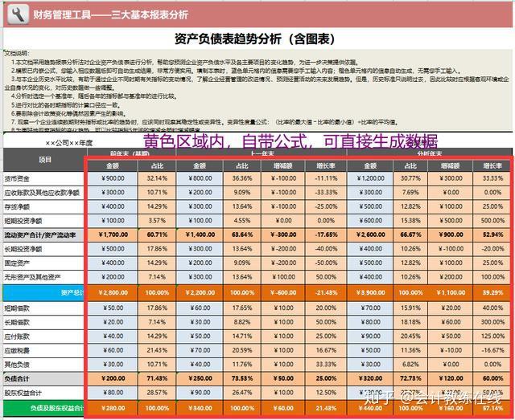Select the 32.14% ratio cell
This screenshot has width=515, height=420.
(157, 178)
